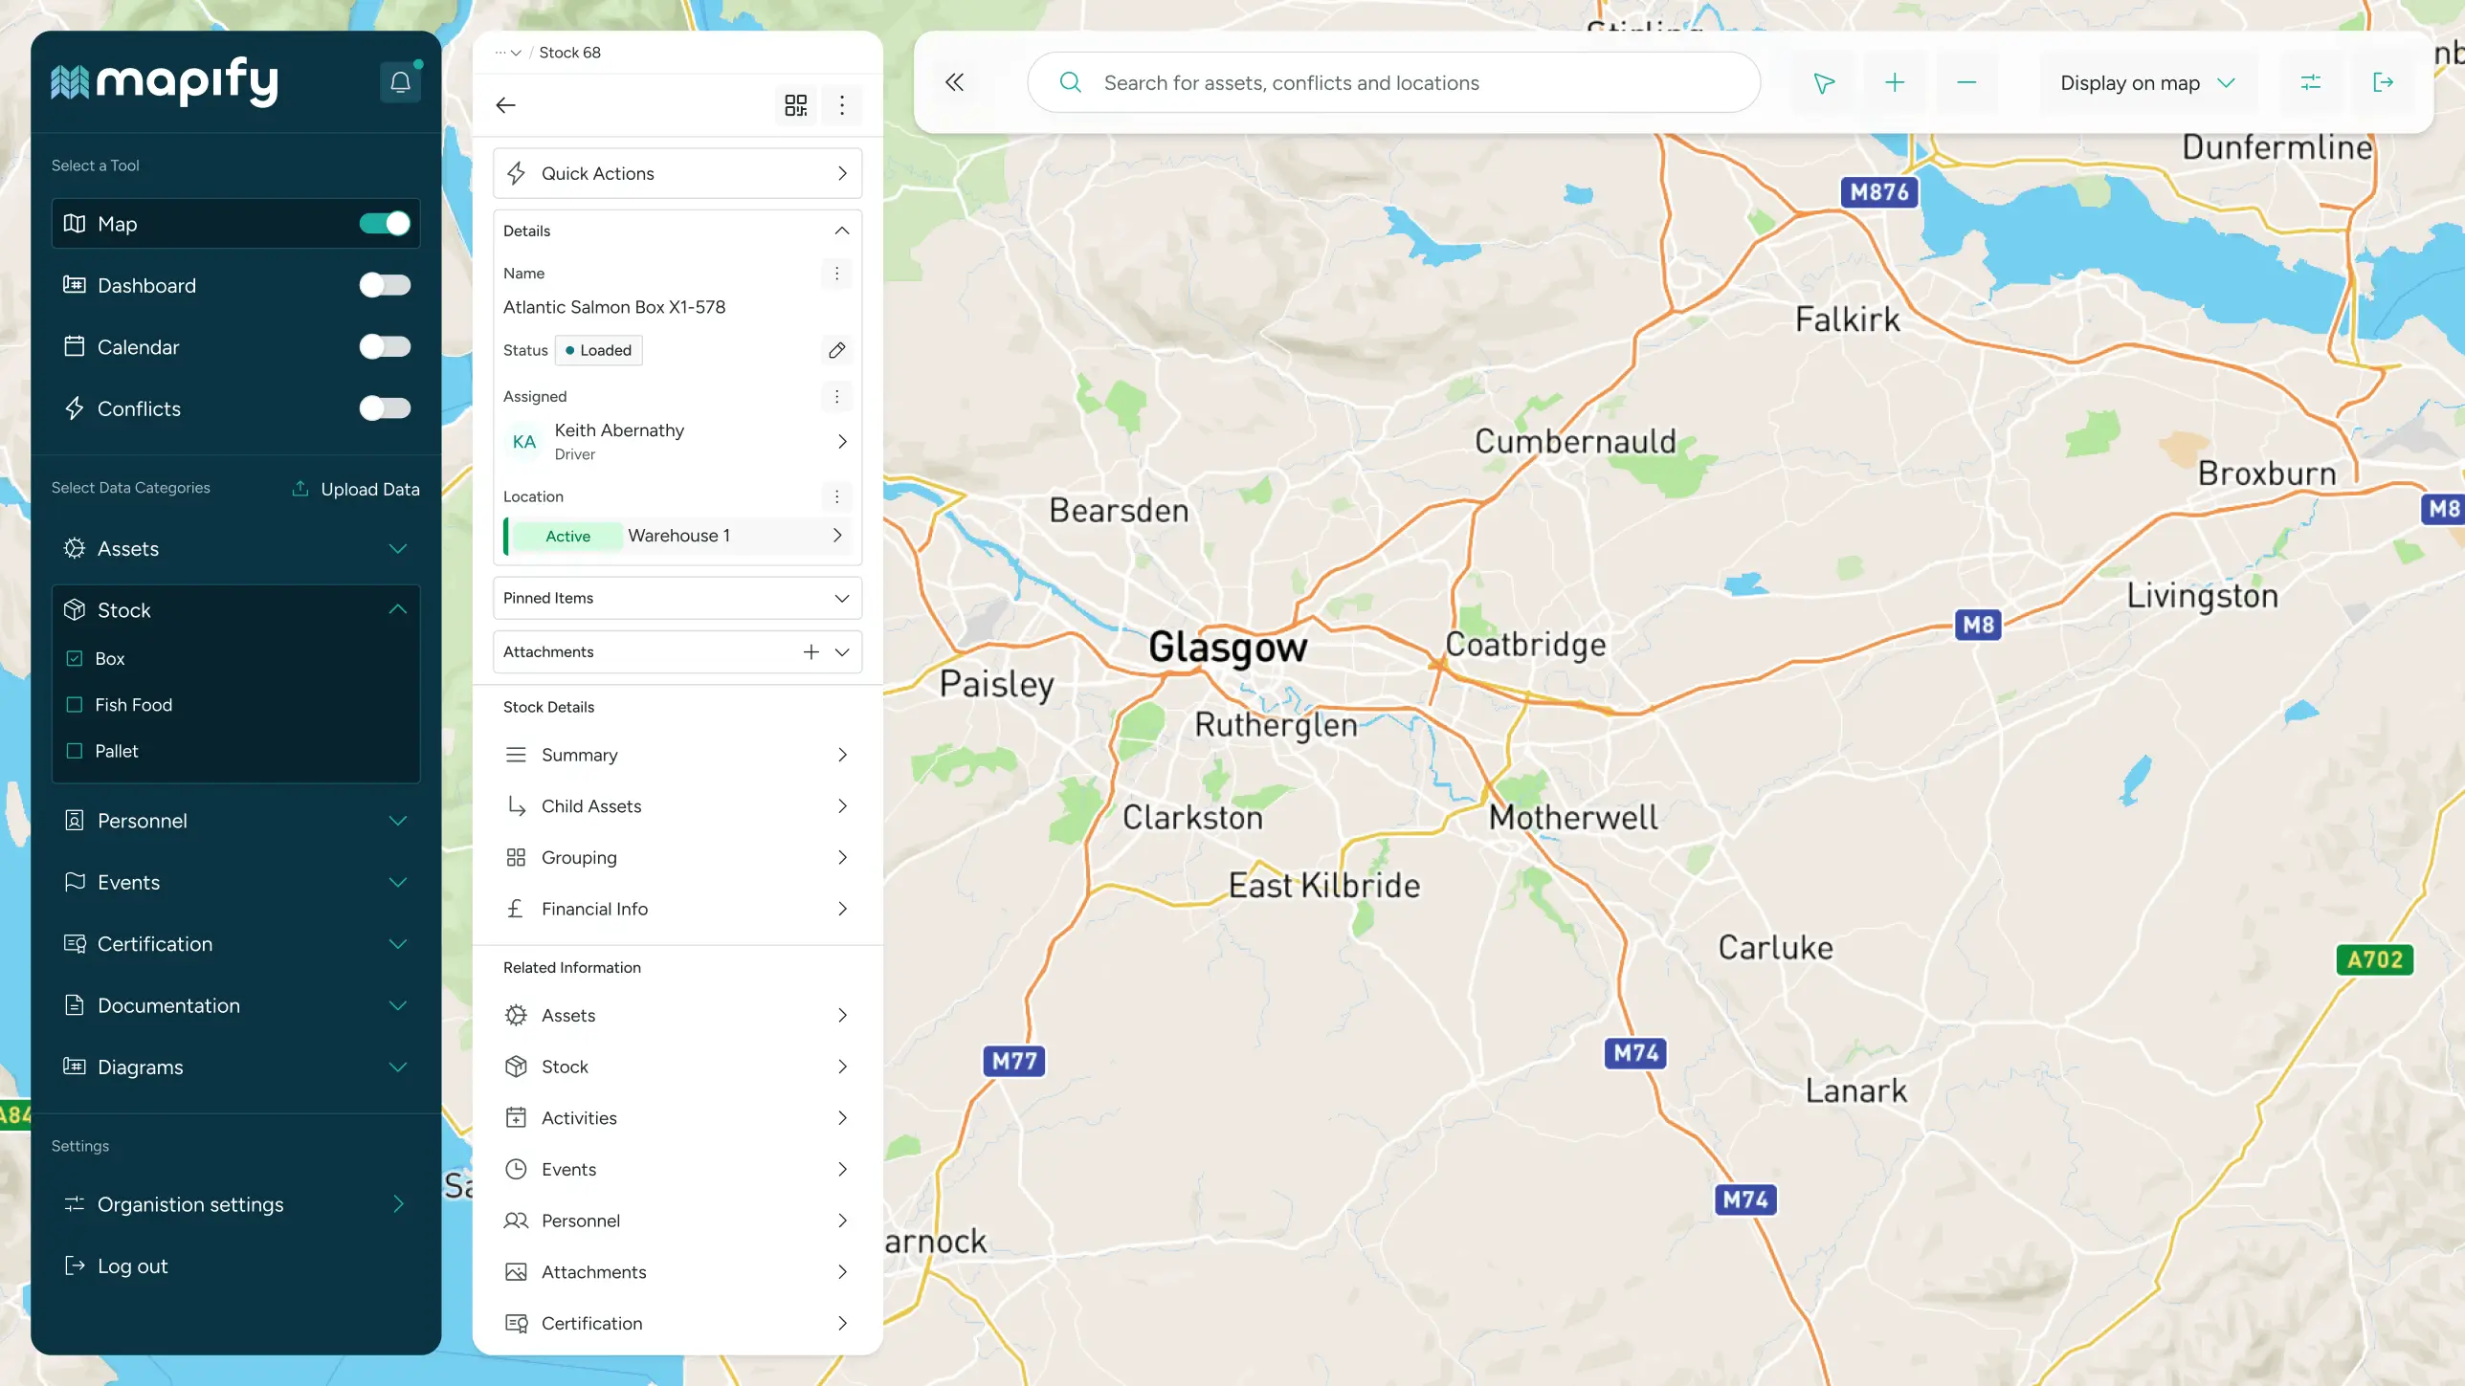Zoom in with the plus icon
Screen dimensions: 2465x1386
pos(1895,83)
